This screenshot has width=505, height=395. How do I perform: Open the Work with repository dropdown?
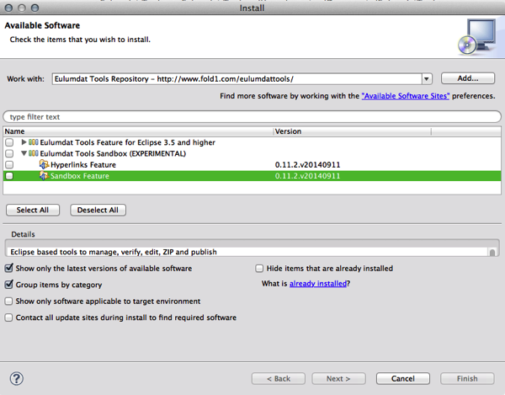[x=427, y=79]
